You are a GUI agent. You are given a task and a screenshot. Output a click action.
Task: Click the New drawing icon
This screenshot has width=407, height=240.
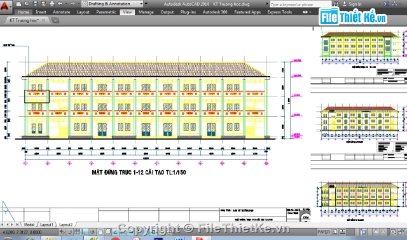(18, 4)
